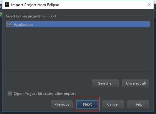Enable Open Project Structure after import checkbox

click(x=10, y=93)
